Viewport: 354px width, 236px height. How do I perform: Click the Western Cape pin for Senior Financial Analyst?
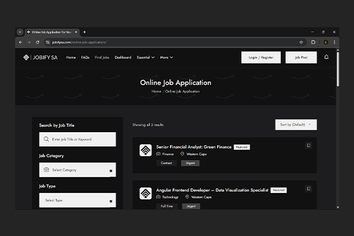point(182,154)
